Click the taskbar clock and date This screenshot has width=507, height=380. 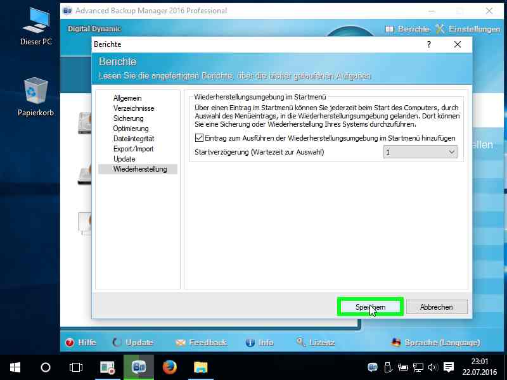(480, 367)
